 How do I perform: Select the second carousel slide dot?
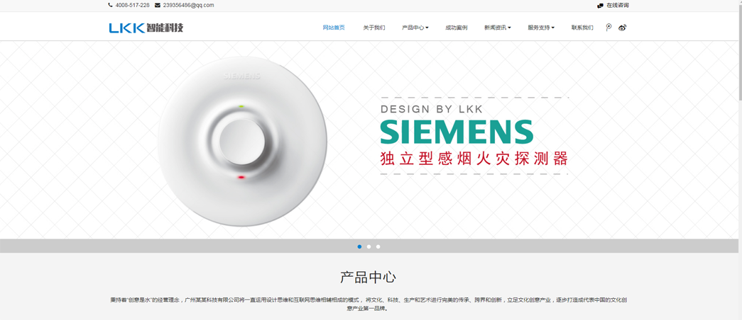click(x=369, y=246)
